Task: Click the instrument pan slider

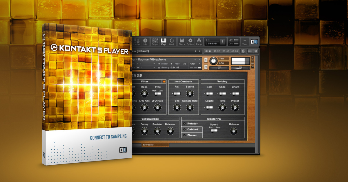Action: tap(219, 68)
